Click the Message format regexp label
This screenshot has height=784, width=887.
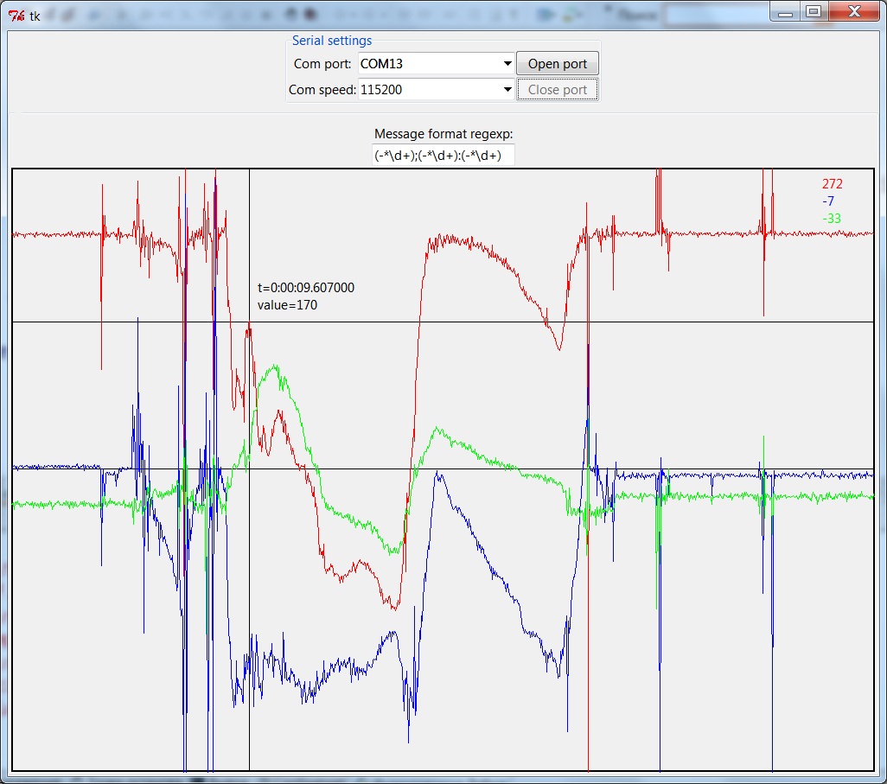click(x=443, y=134)
